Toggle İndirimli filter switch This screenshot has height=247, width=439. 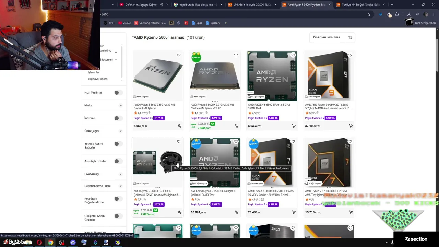118,118
